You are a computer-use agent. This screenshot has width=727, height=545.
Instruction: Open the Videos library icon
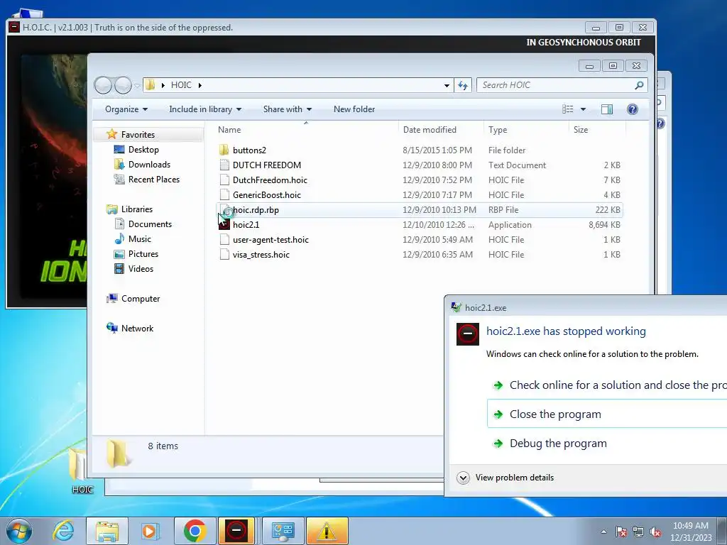[119, 269]
